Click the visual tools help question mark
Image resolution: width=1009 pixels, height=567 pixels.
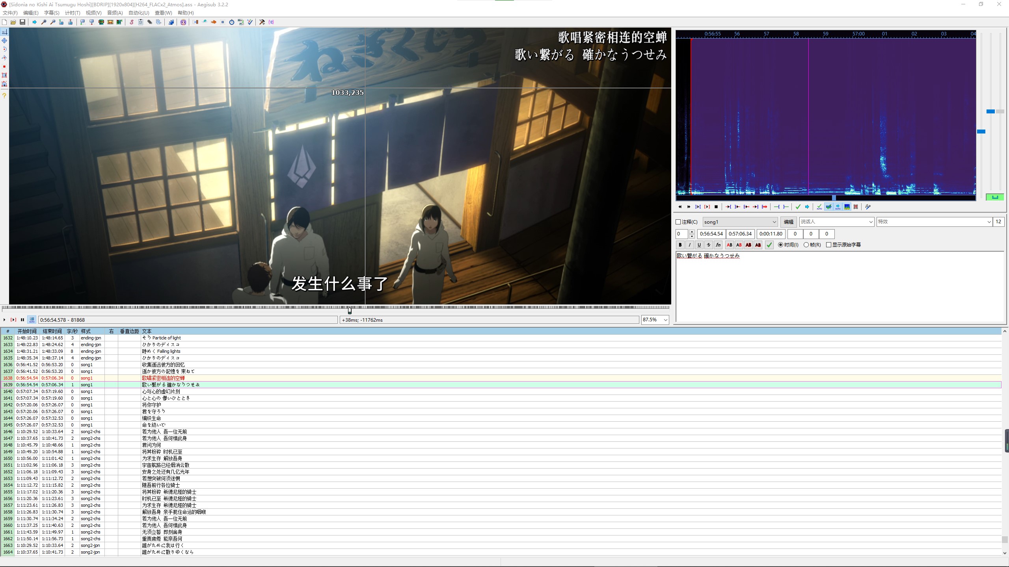tap(4, 96)
